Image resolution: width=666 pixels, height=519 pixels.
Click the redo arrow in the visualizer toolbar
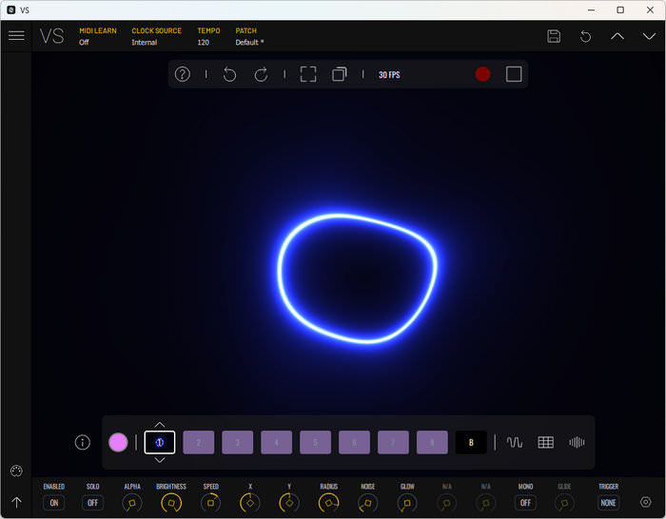[x=261, y=74]
